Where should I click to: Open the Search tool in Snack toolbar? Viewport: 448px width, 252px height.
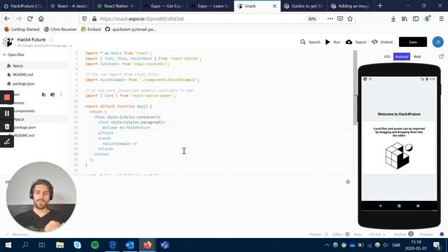pyautogui.click(x=310, y=42)
